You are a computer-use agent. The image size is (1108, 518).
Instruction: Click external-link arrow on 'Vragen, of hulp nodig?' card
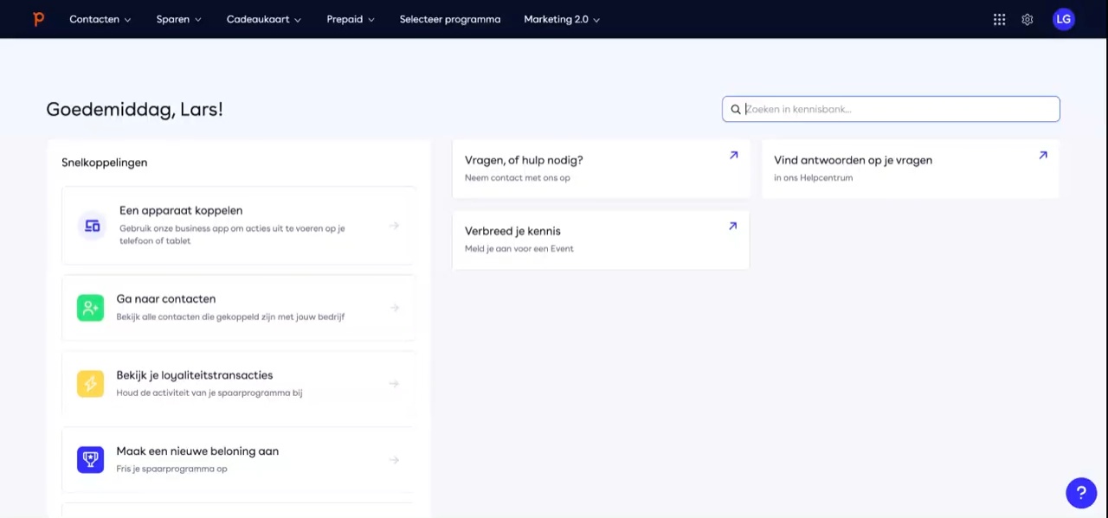tap(733, 156)
